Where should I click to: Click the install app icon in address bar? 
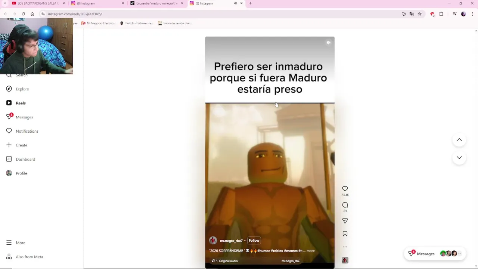click(404, 14)
